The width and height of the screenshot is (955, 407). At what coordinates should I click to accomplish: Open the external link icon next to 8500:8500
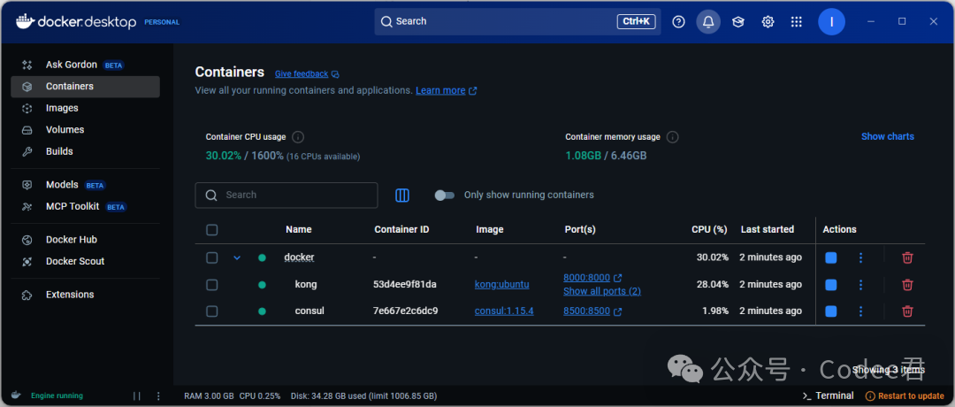pyautogui.click(x=617, y=311)
